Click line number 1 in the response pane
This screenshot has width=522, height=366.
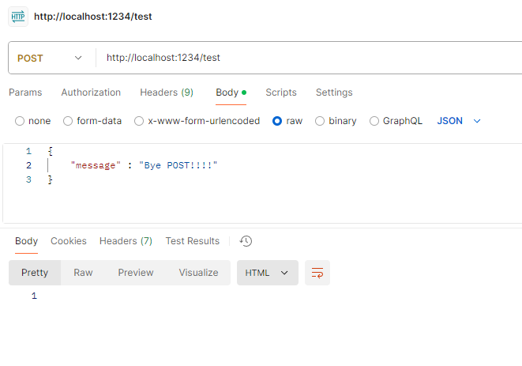34,296
